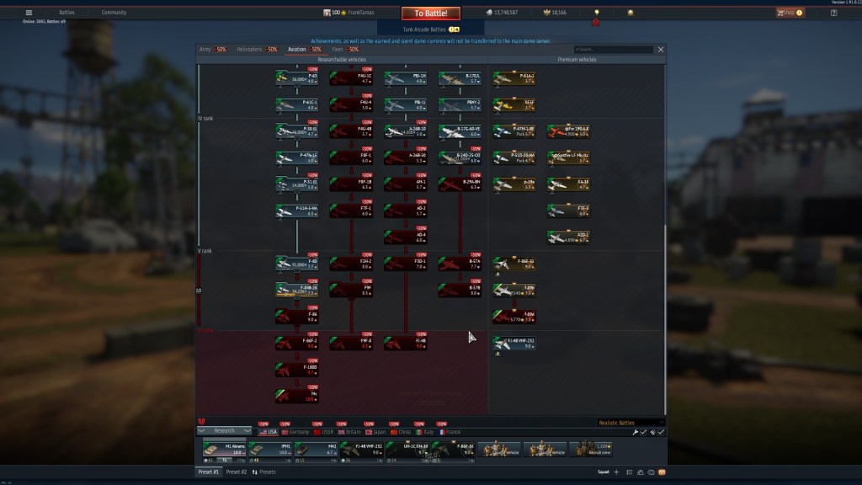Expand the Realistic Battles dropdown
The height and width of the screenshot is (485, 862).
coord(631,423)
